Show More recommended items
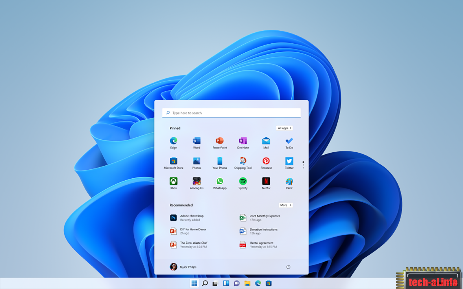Screen dimensions: 463x289 point(286,205)
